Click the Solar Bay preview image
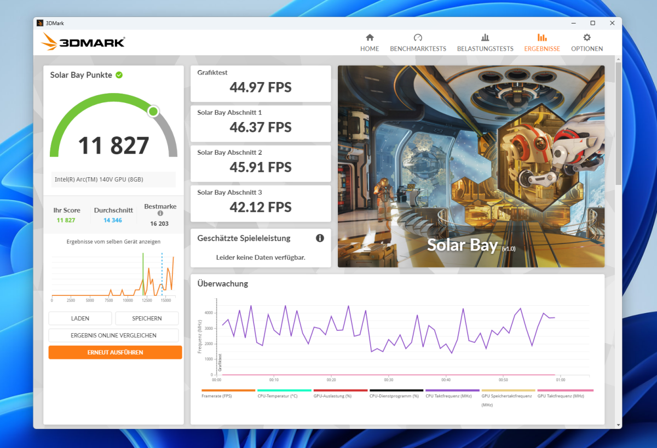 (471, 166)
